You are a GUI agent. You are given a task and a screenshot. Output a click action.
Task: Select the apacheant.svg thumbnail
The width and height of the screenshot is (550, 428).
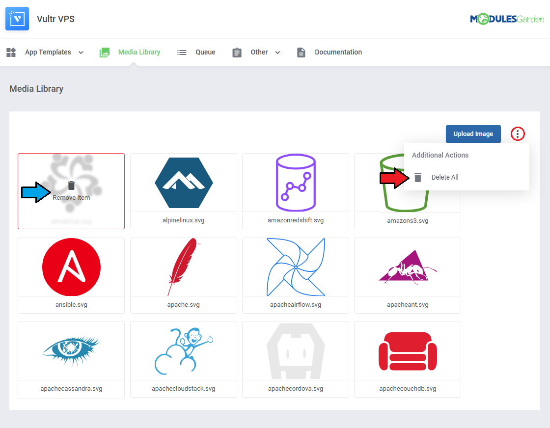408,267
